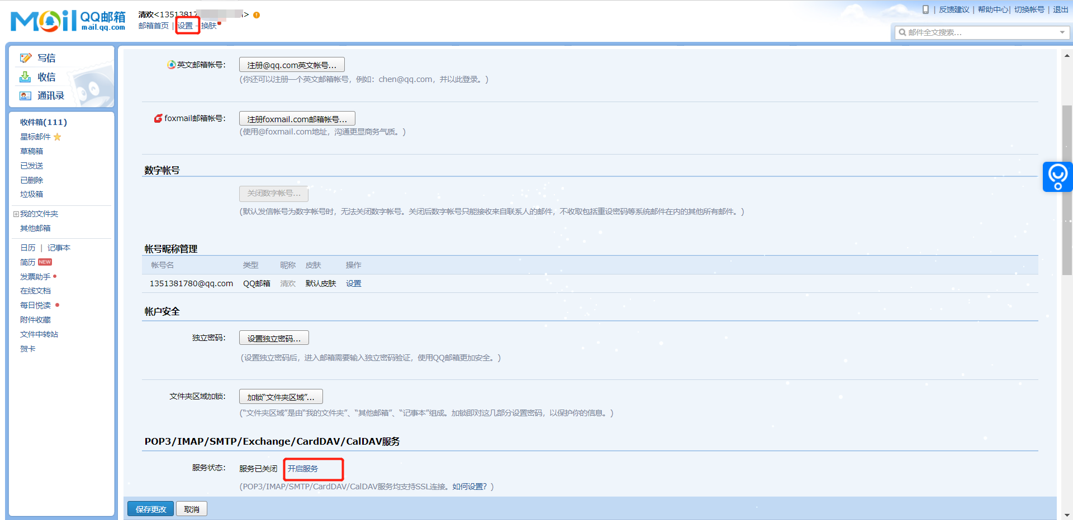Viewport: 1073px width, 520px height.
Task: Click 写信 to compose mail
Action: (x=46, y=58)
